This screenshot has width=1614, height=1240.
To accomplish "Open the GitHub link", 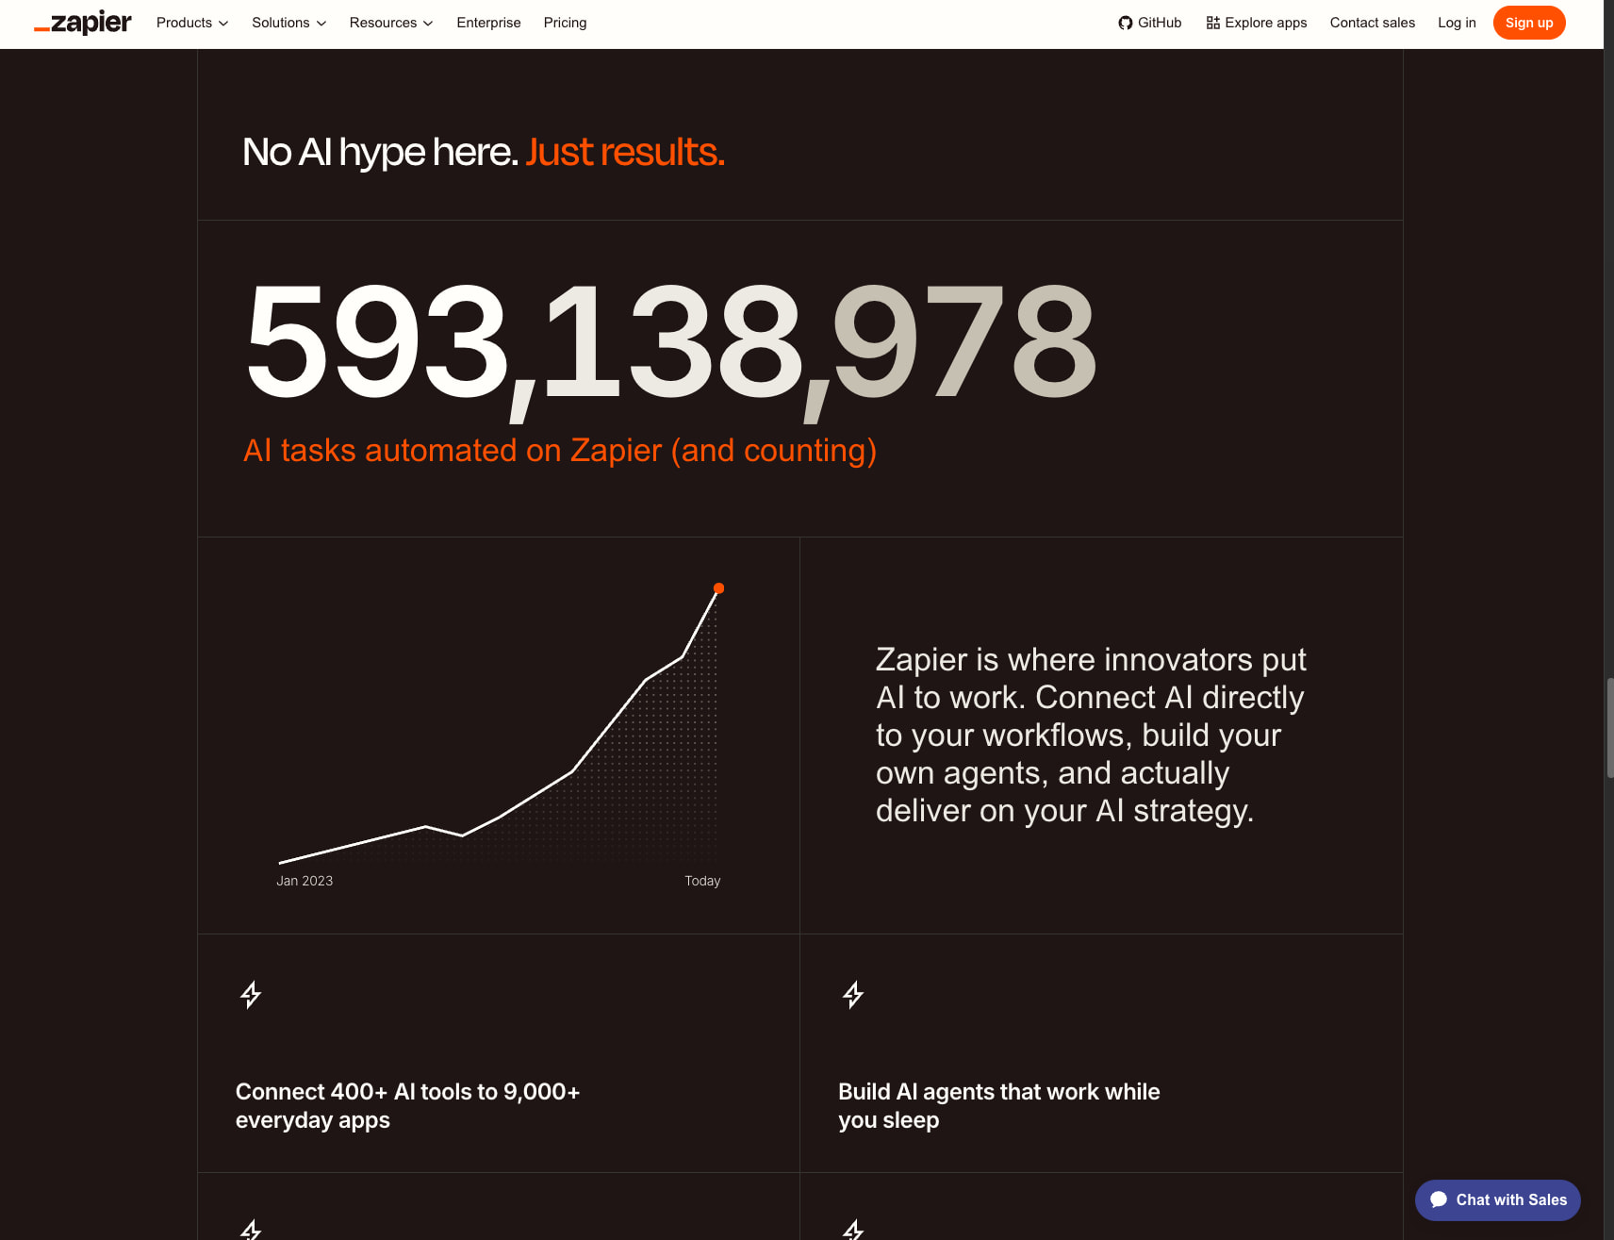I will [1150, 23].
